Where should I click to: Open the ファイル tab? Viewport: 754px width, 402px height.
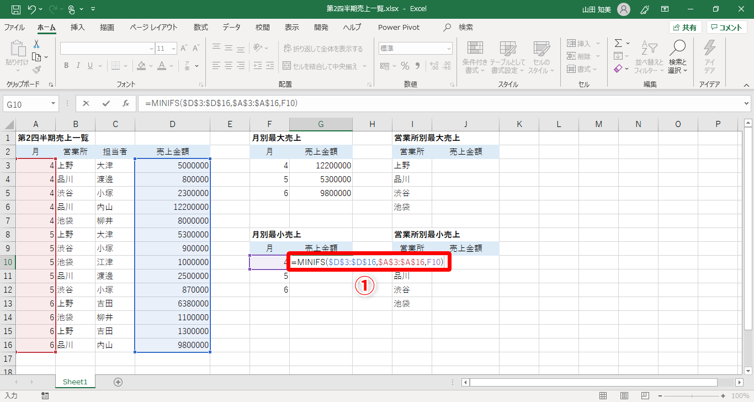(x=14, y=27)
